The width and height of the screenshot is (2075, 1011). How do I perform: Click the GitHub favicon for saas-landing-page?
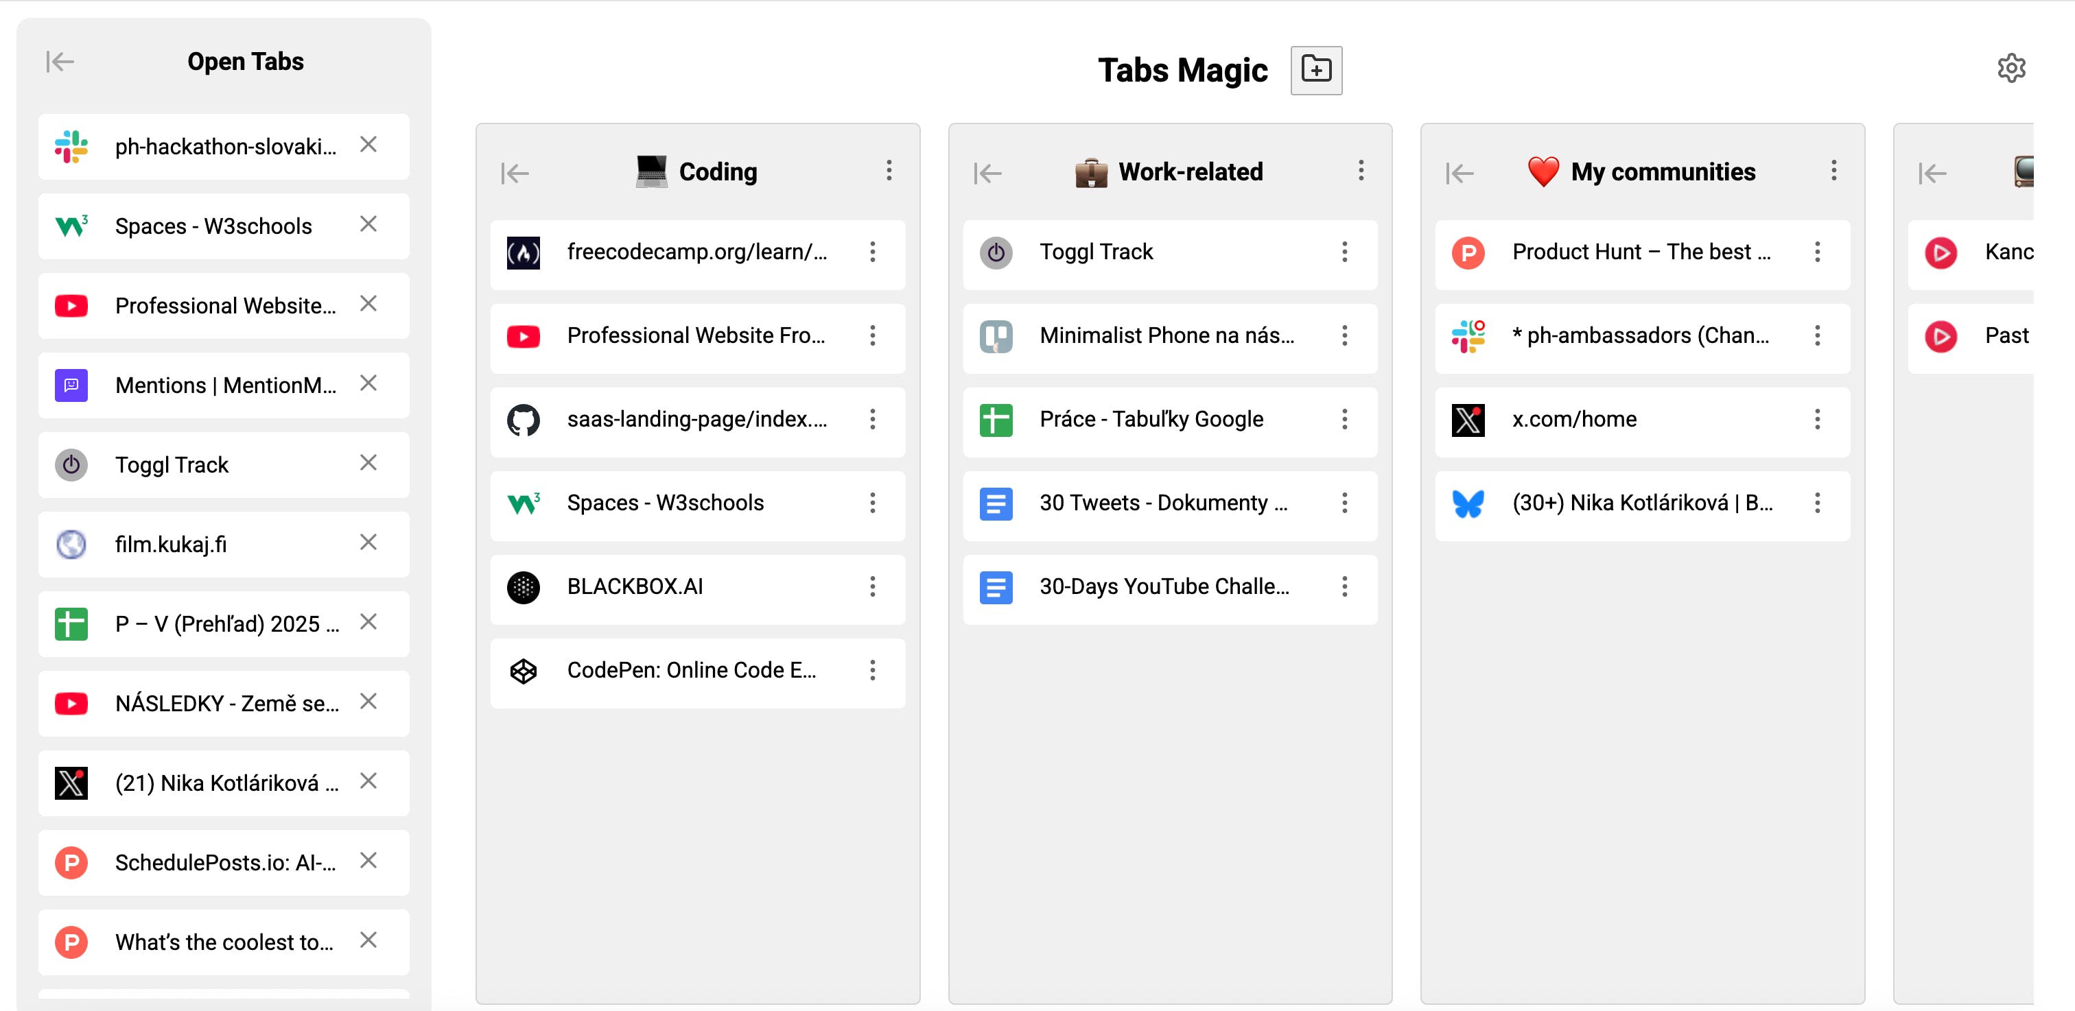click(x=524, y=420)
